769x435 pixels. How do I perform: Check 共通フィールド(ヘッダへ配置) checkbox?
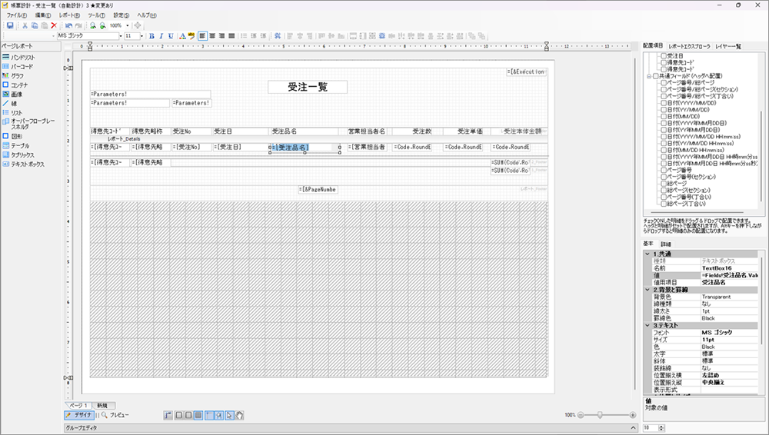click(656, 76)
